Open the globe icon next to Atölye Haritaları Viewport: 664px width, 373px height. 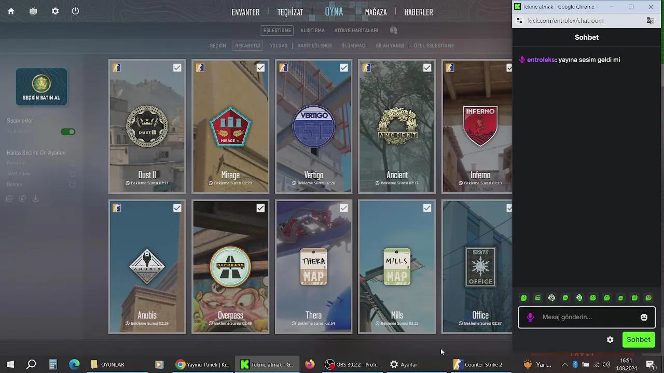point(394,31)
